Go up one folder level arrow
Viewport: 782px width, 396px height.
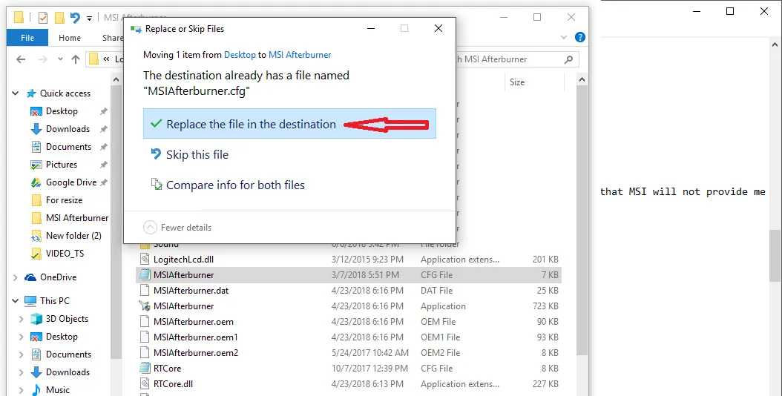tap(76, 59)
